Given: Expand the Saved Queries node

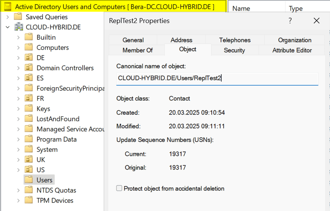Looking at the screenshot, I should (x=8, y=17).
